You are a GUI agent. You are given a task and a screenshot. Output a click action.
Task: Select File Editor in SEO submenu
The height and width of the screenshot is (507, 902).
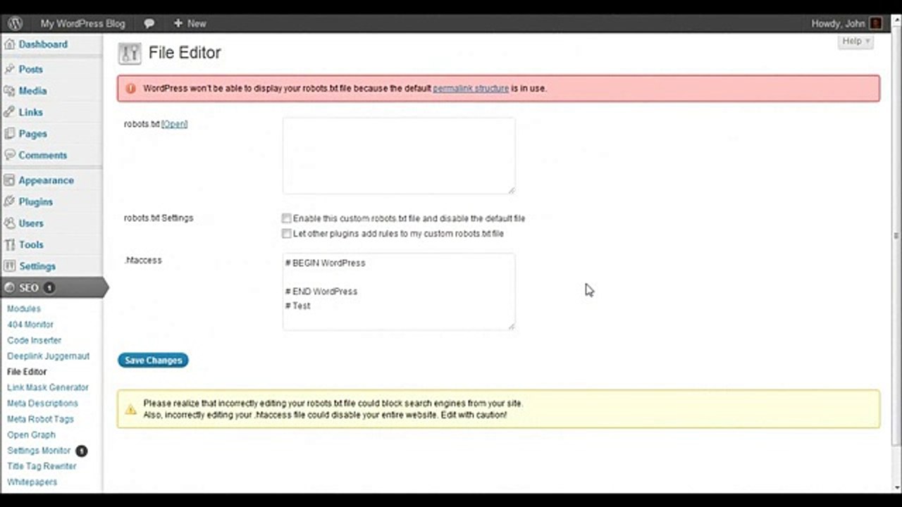coord(27,372)
